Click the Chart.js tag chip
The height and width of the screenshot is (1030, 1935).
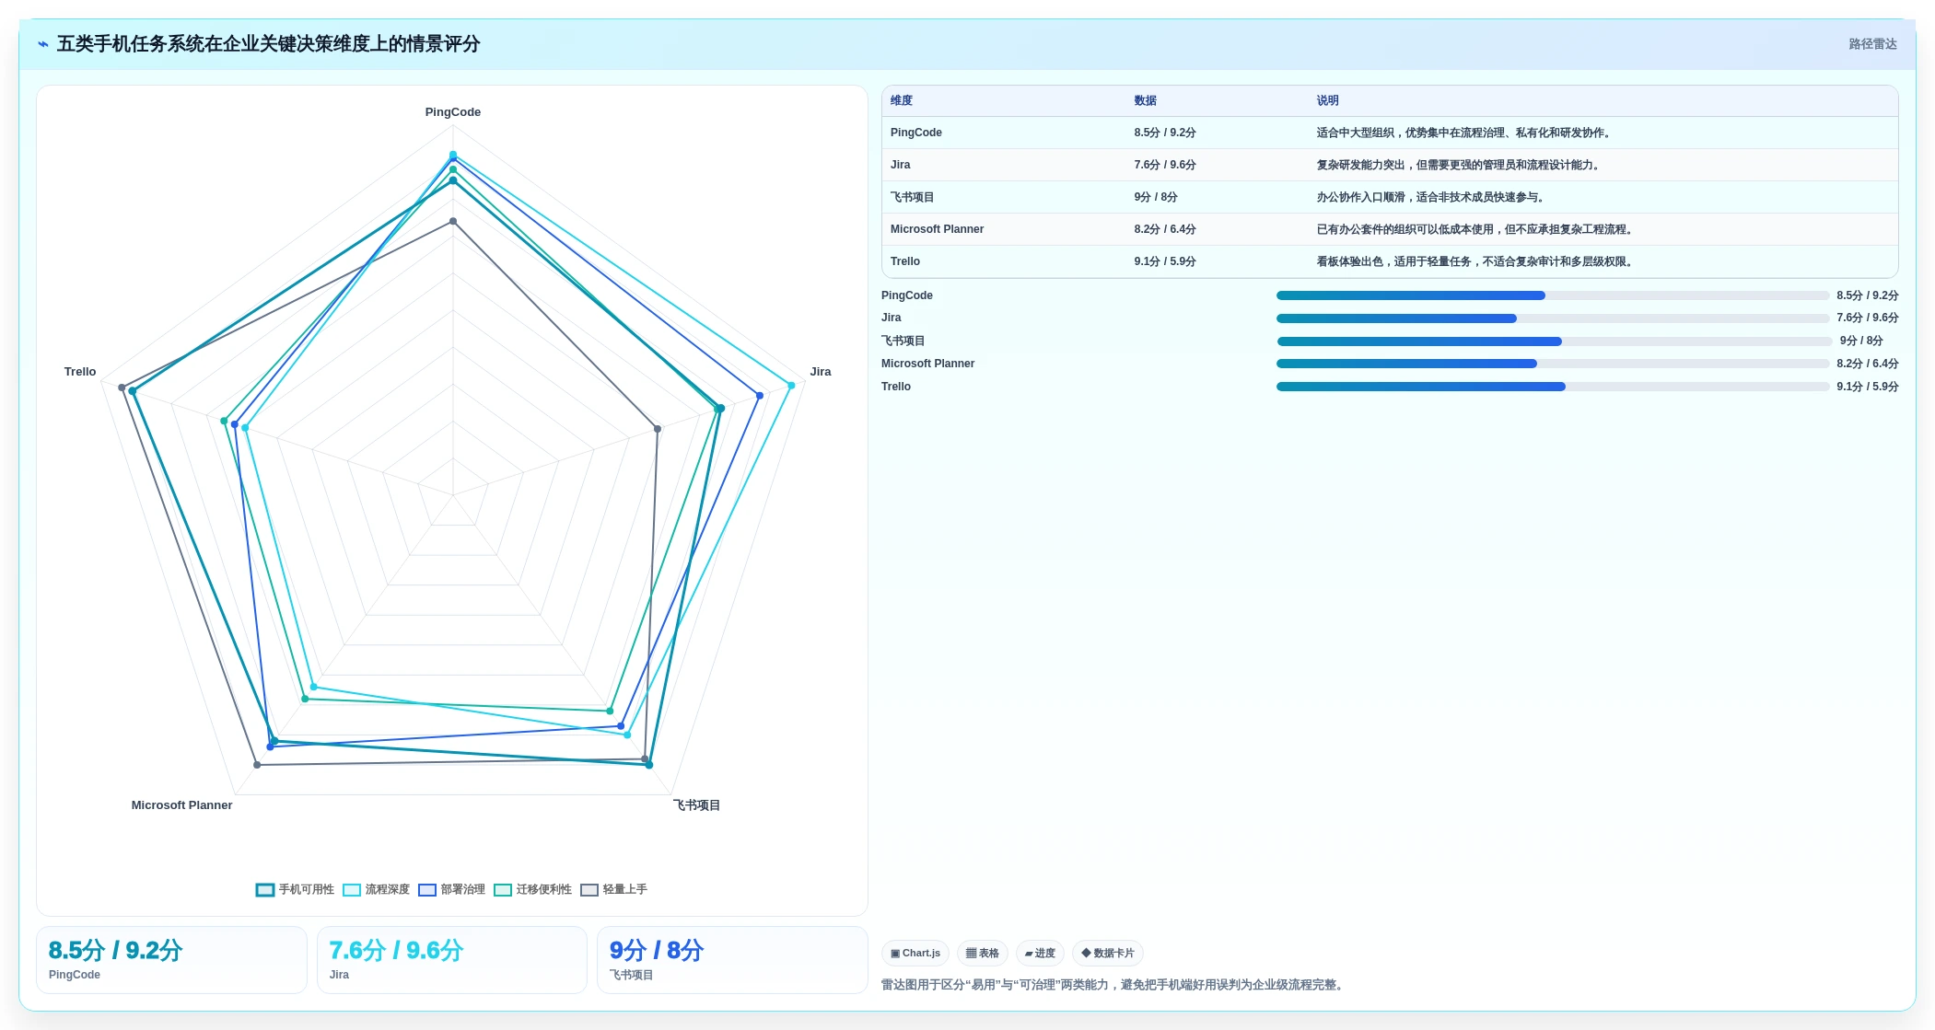coord(915,953)
